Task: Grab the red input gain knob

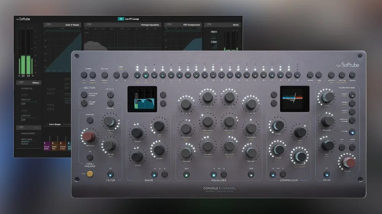Action: coord(89,137)
